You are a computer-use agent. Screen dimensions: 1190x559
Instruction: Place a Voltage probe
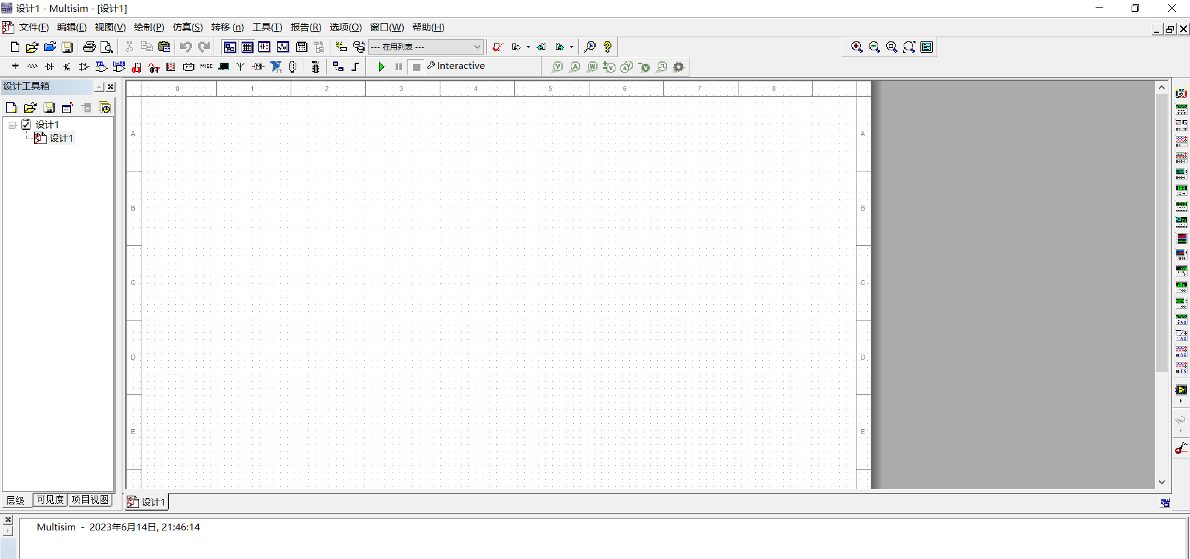click(x=558, y=66)
